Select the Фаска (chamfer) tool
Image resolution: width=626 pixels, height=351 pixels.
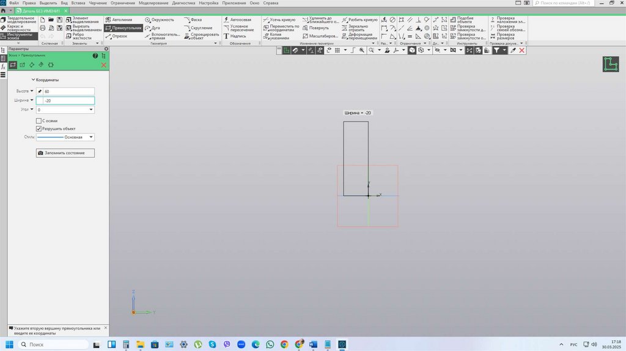[193, 20]
